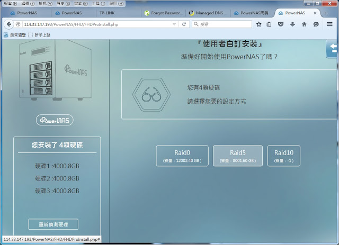Image resolution: width=339 pixels, height=245 pixels.
Task: Open the 新手上路 bookmark
Action: [40, 35]
